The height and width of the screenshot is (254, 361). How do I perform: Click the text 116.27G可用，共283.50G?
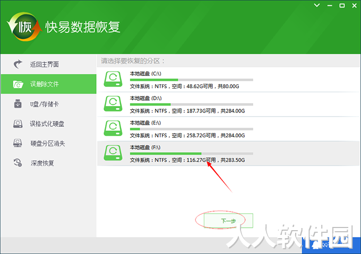pyautogui.click(x=216, y=160)
